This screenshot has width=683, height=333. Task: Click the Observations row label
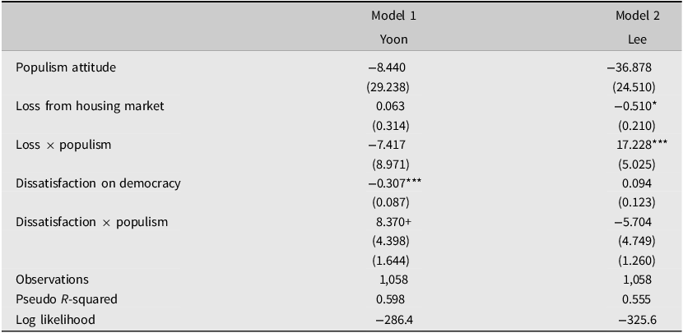[52, 280]
